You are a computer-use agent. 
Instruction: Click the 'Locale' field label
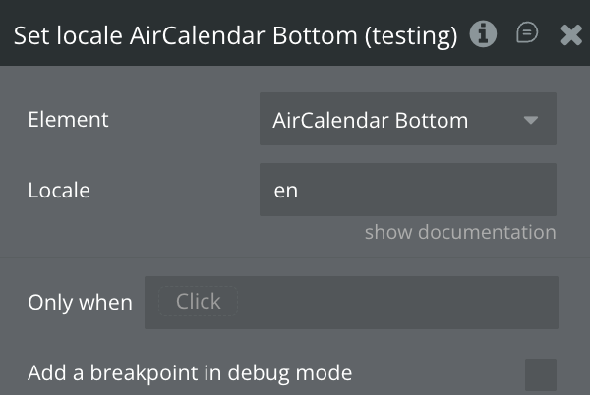pyautogui.click(x=59, y=190)
